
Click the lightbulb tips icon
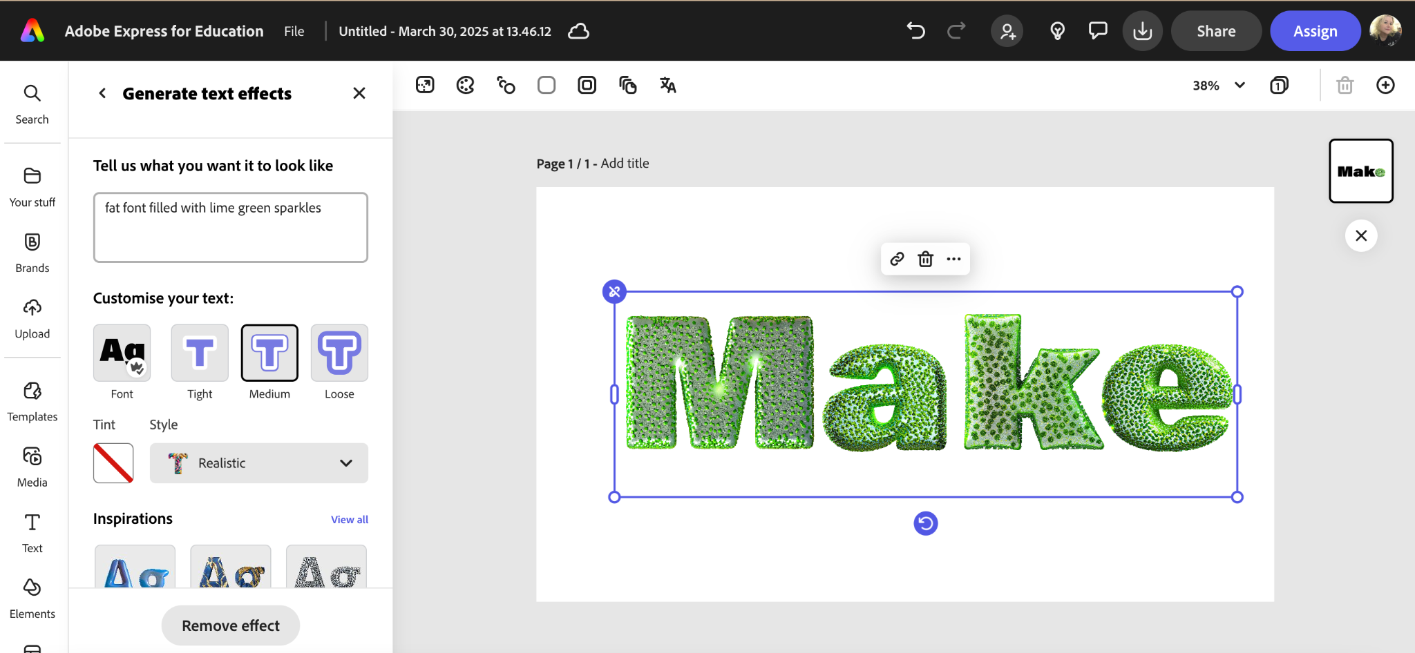pyautogui.click(x=1057, y=31)
